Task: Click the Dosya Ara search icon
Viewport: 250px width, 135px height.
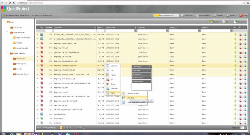Action: point(182,15)
